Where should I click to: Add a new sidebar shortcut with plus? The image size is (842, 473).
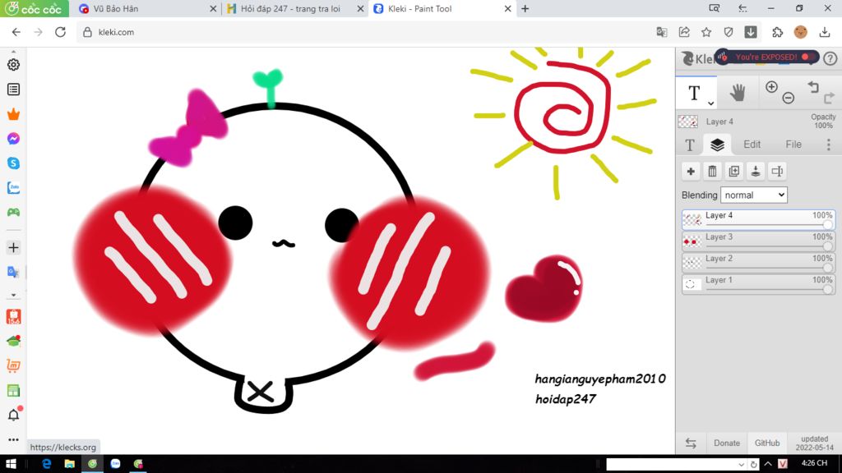click(x=13, y=248)
